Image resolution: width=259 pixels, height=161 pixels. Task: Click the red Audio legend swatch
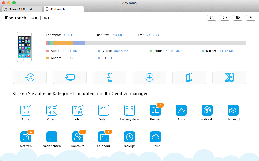coord(47,51)
